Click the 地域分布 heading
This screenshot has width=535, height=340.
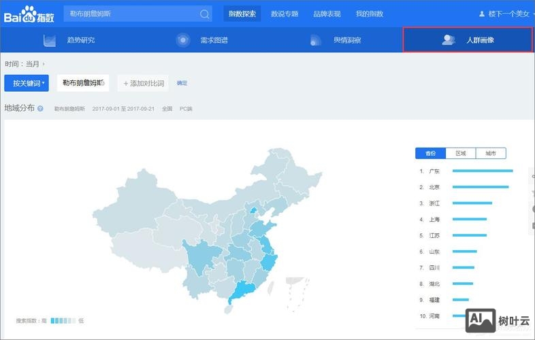[x=20, y=108]
